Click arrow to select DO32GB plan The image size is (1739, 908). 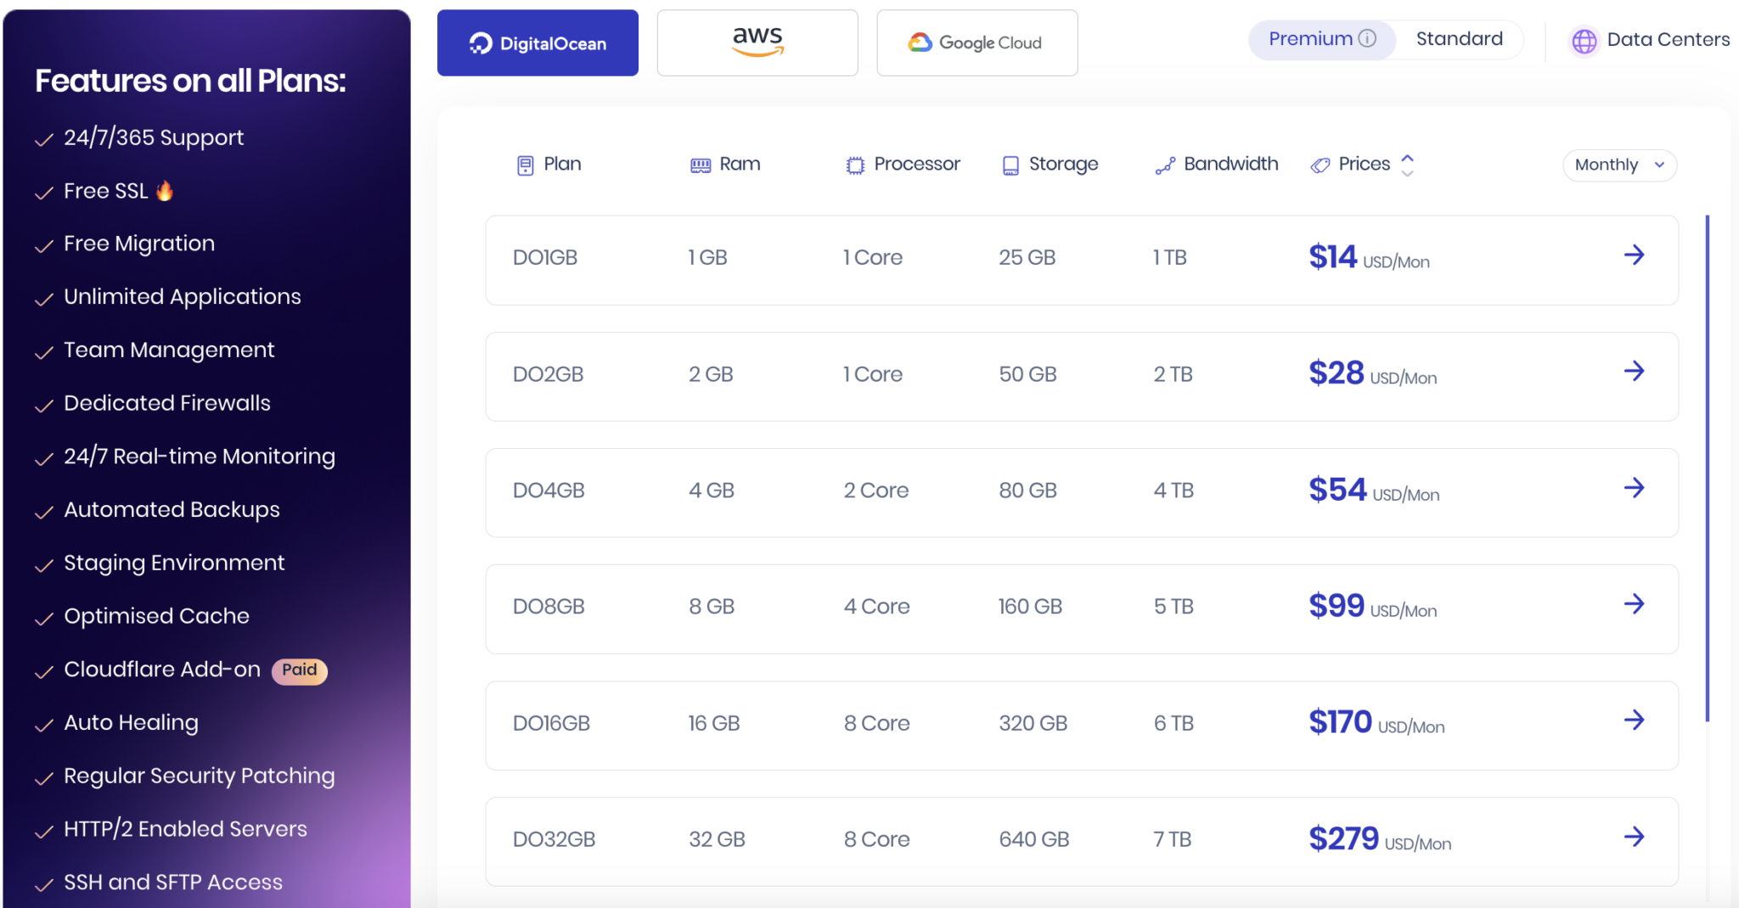point(1635,838)
